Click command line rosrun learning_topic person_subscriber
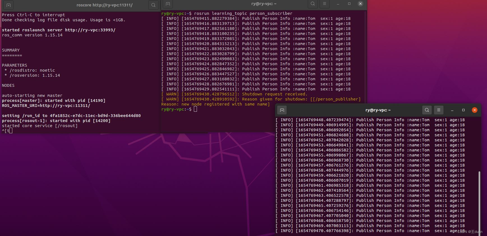This screenshot has width=487, height=236. click(x=243, y=13)
